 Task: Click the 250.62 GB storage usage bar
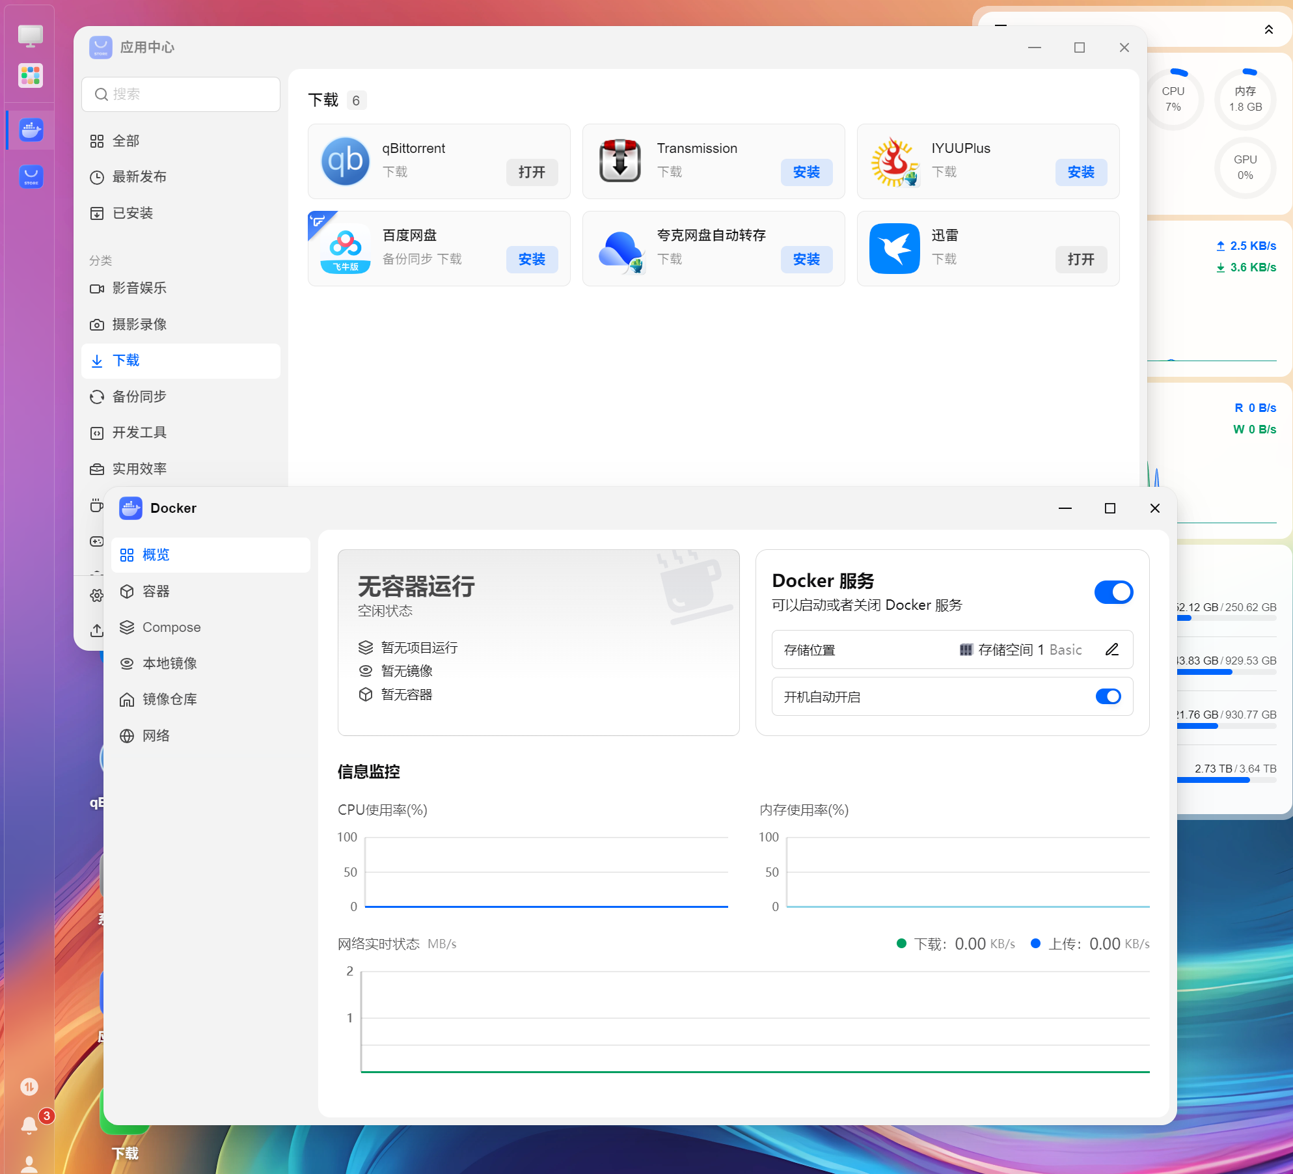pyautogui.click(x=1227, y=618)
